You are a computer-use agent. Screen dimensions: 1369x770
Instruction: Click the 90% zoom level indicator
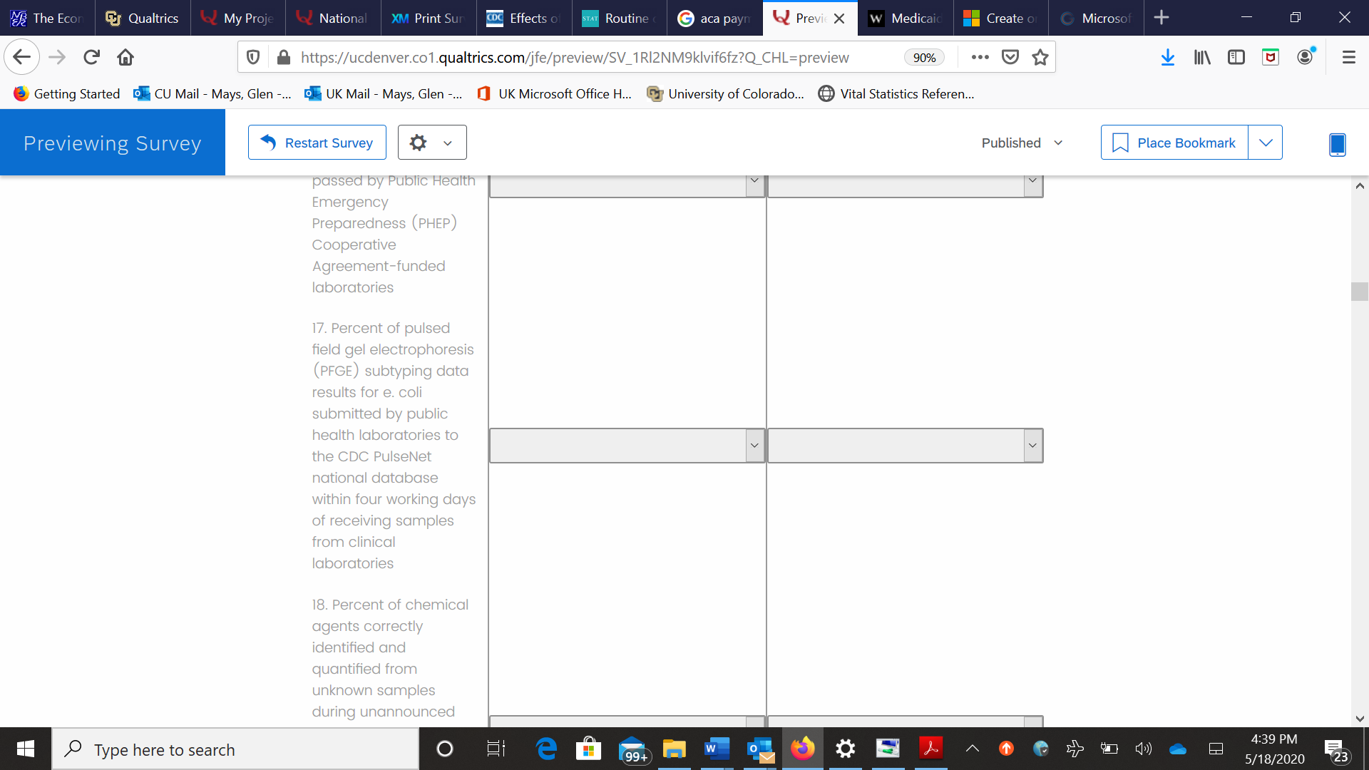click(924, 58)
